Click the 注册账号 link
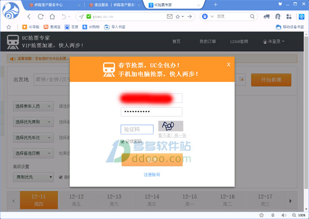Screen dimensions: 309x219 [x=152, y=175]
